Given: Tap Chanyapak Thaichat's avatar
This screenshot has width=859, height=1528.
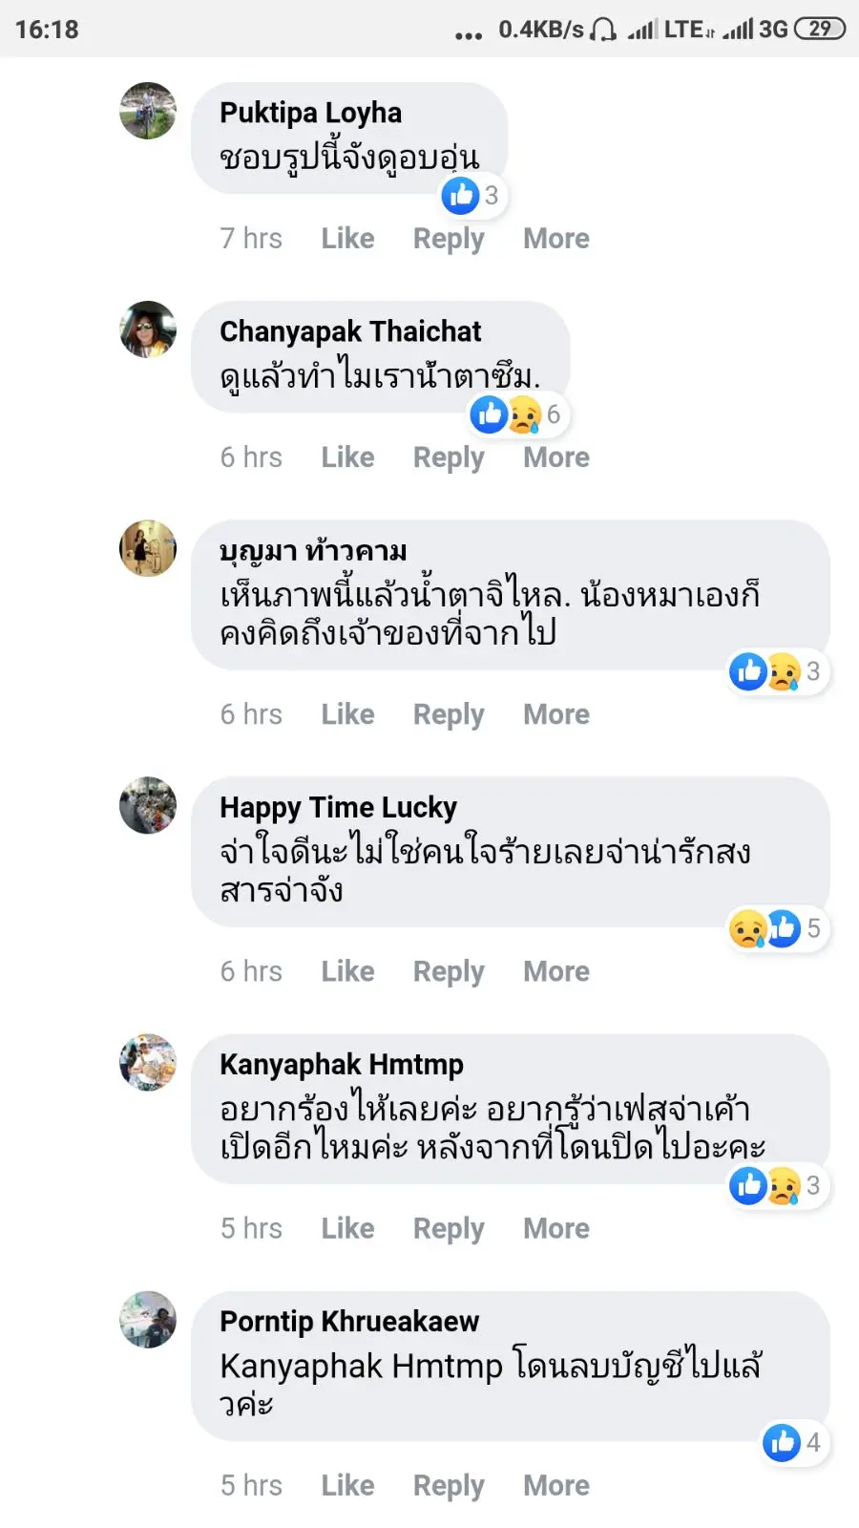Looking at the screenshot, I should tap(148, 329).
